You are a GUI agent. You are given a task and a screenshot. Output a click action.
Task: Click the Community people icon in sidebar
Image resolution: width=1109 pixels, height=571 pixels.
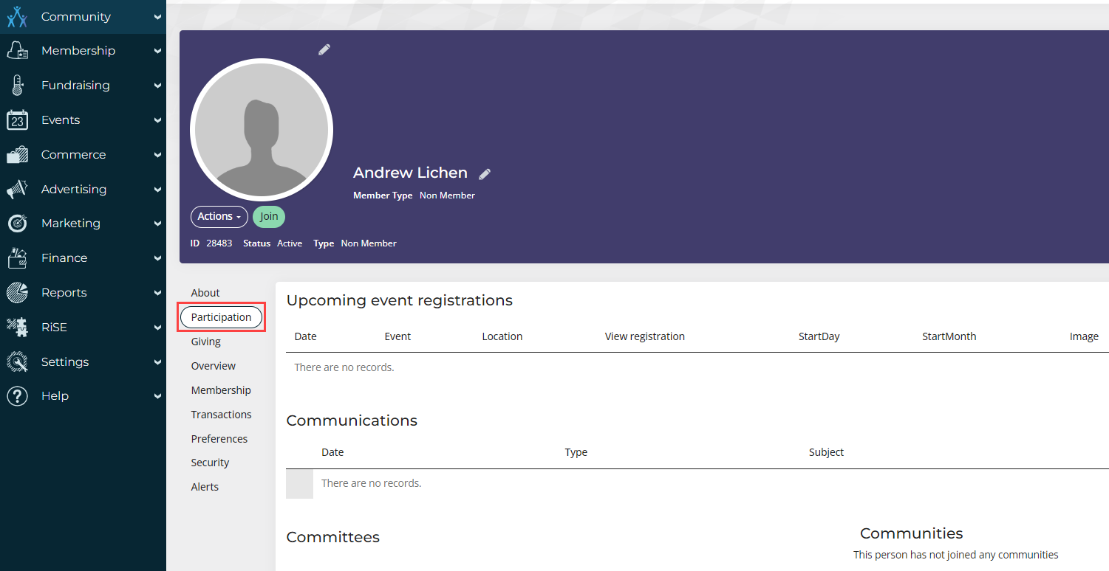[x=17, y=16]
